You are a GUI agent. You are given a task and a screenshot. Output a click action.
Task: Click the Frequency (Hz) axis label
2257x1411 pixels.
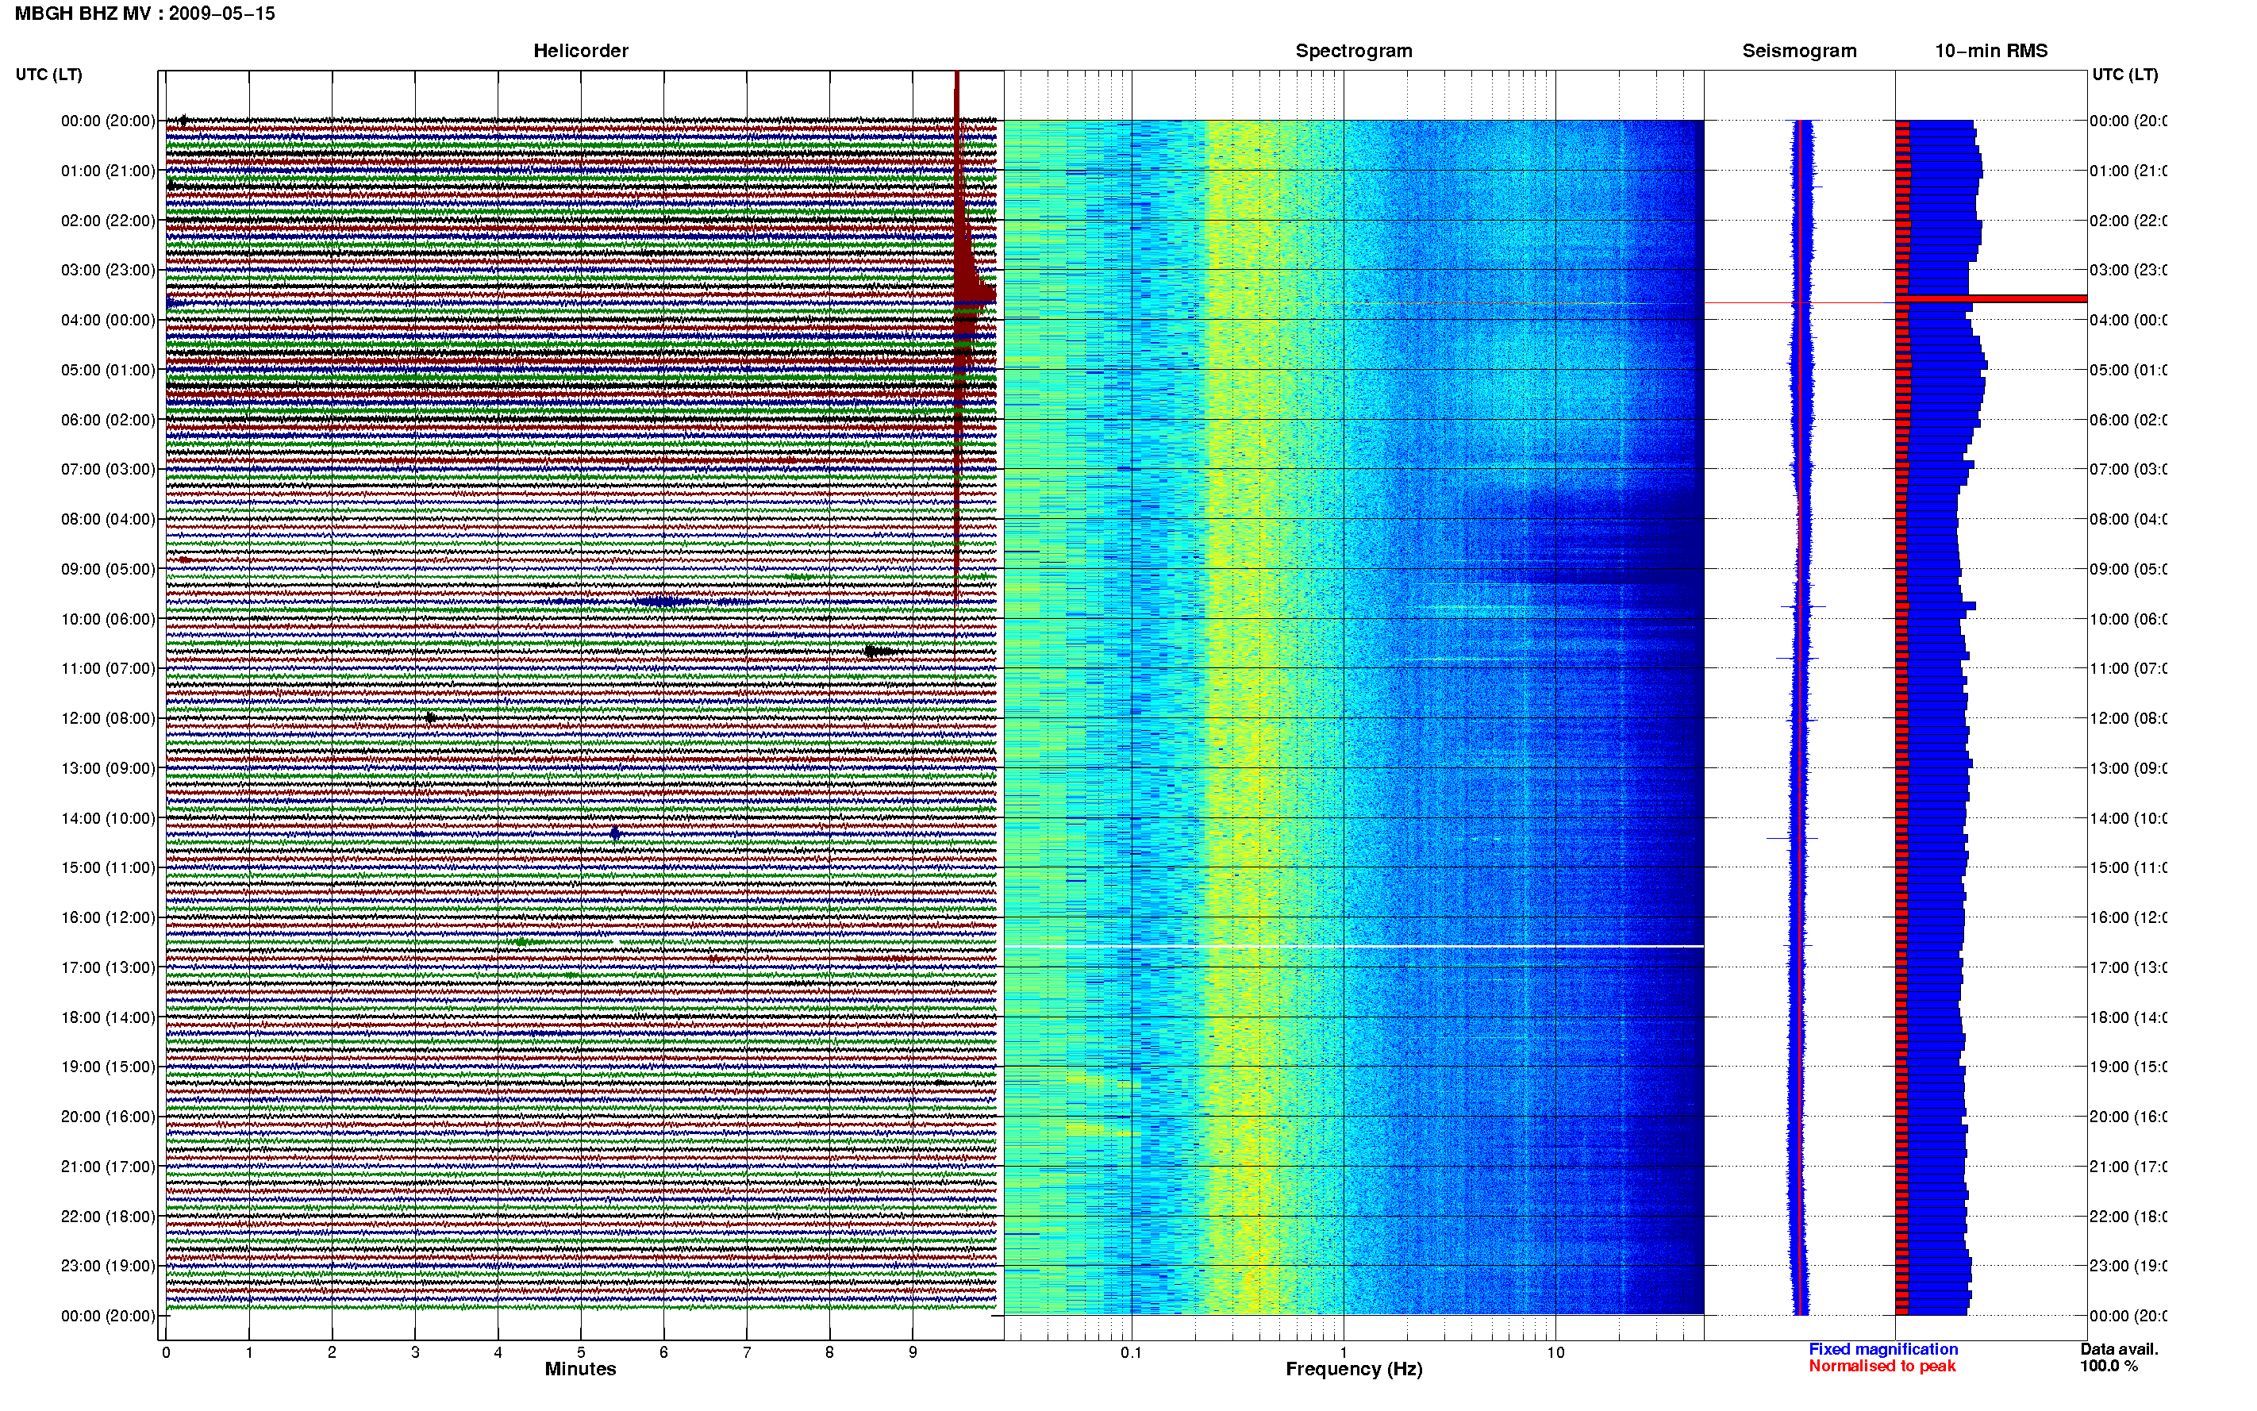coord(1354,1369)
